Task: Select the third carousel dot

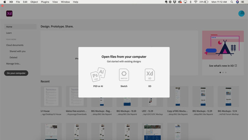Action: [x=226, y=72]
